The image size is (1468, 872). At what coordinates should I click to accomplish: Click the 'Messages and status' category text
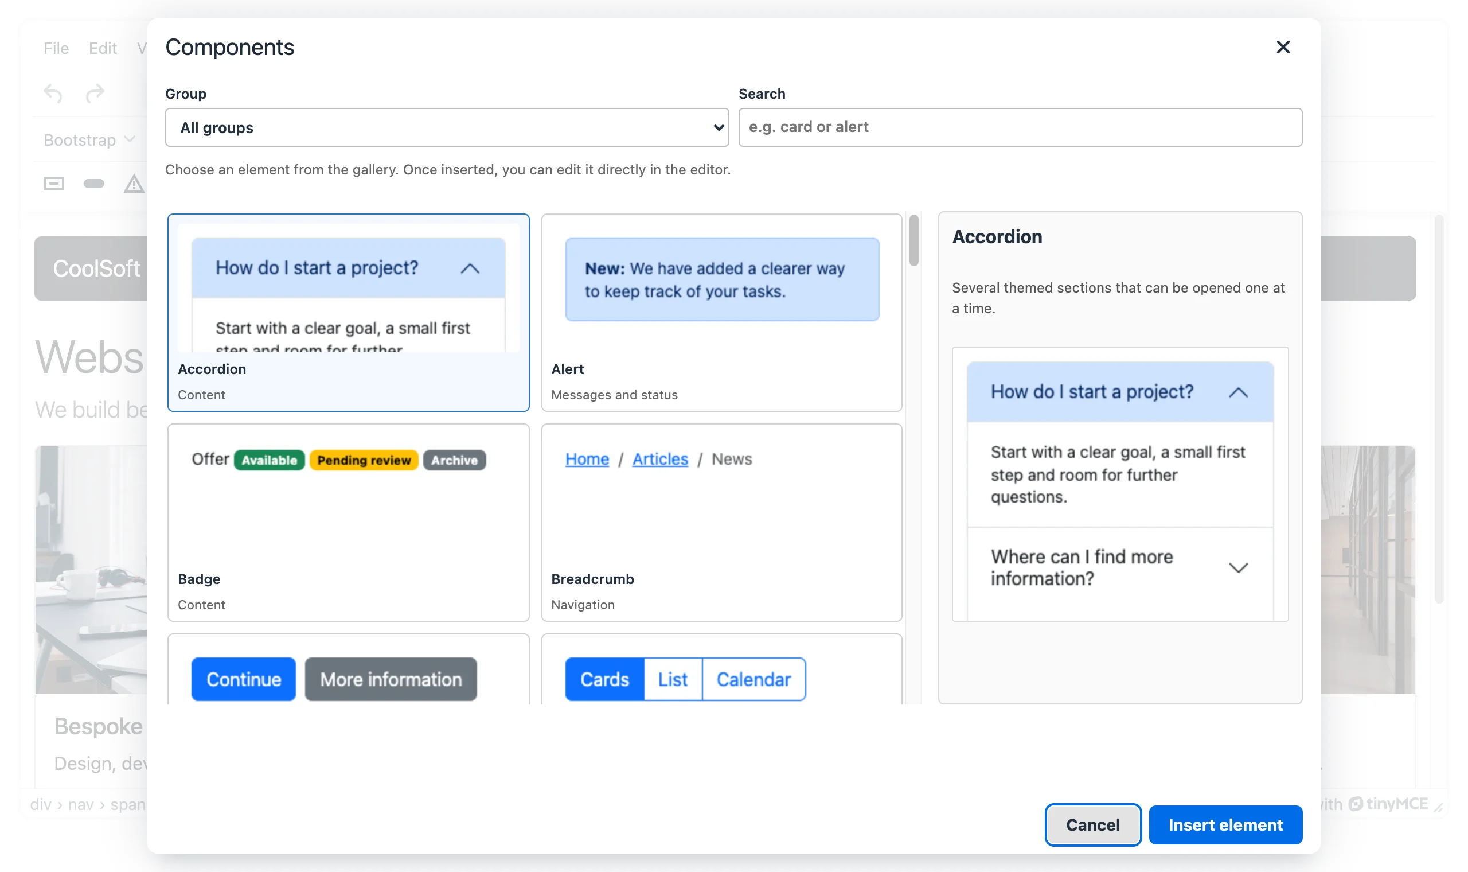coord(614,395)
